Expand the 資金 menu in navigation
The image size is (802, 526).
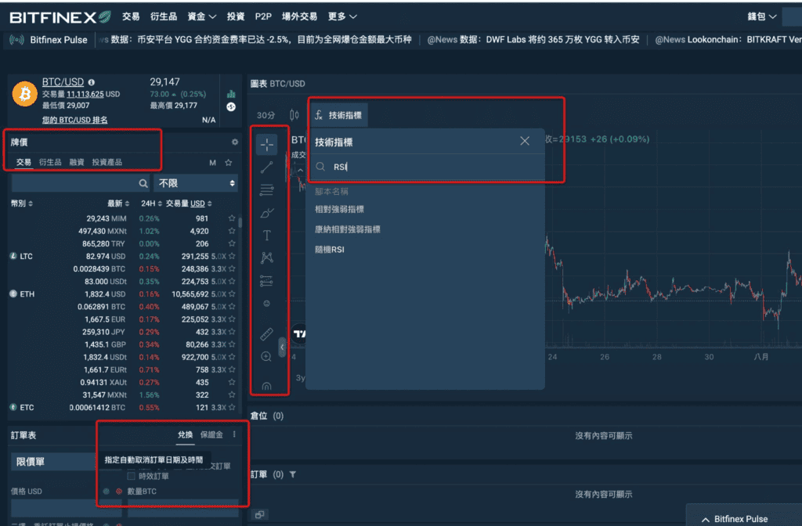click(201, 17)
